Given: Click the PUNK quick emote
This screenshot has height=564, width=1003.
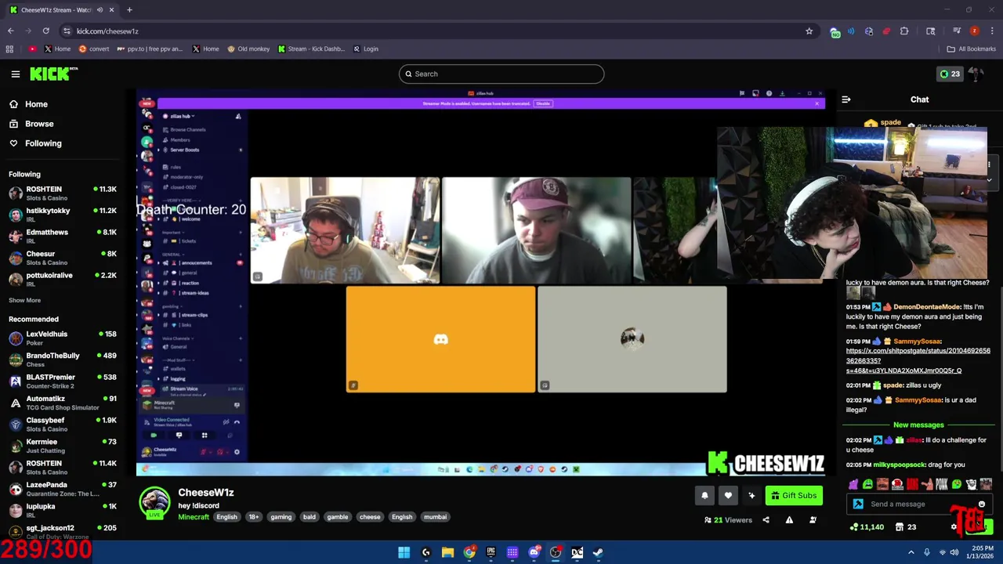Looking at the screenshot, I should (x=942, y=485).
